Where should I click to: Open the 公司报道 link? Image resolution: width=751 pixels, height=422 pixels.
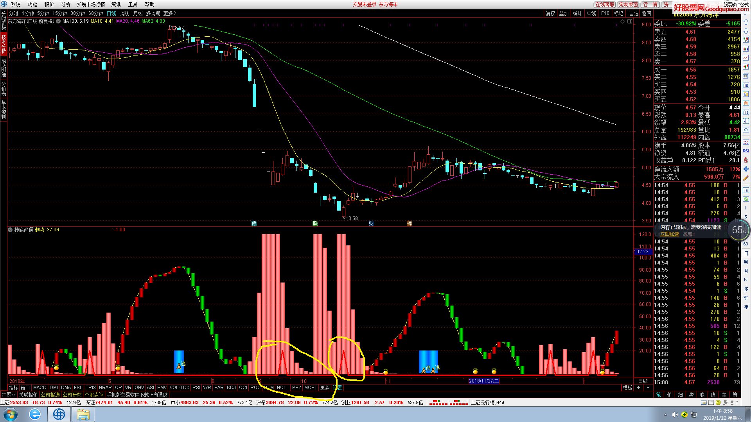coord(50,395)
